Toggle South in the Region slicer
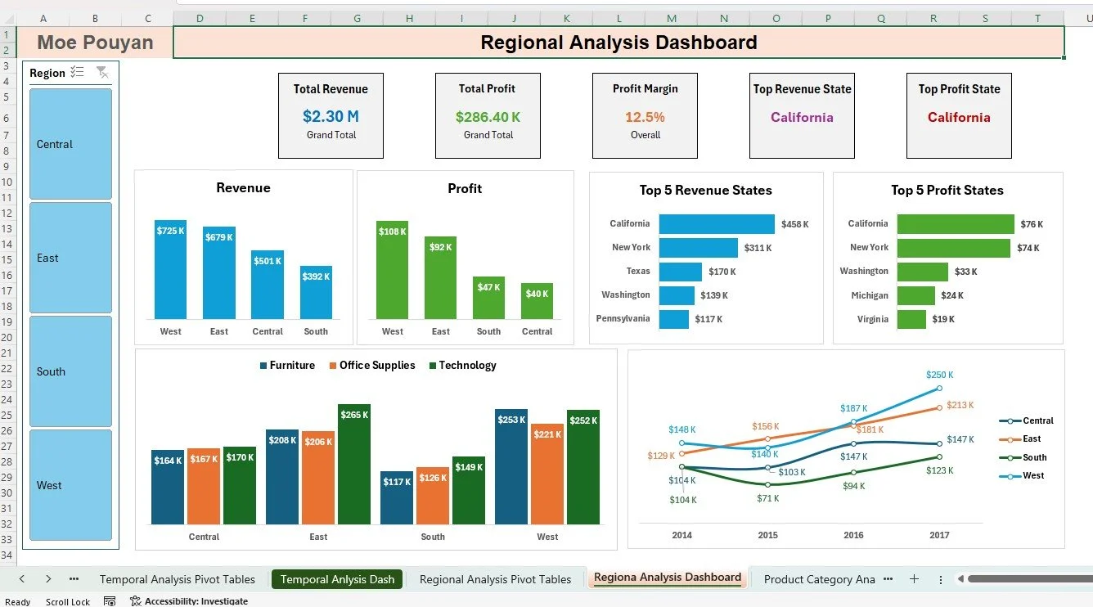This screenshot has height=607, width=1093. pos(70,371)
